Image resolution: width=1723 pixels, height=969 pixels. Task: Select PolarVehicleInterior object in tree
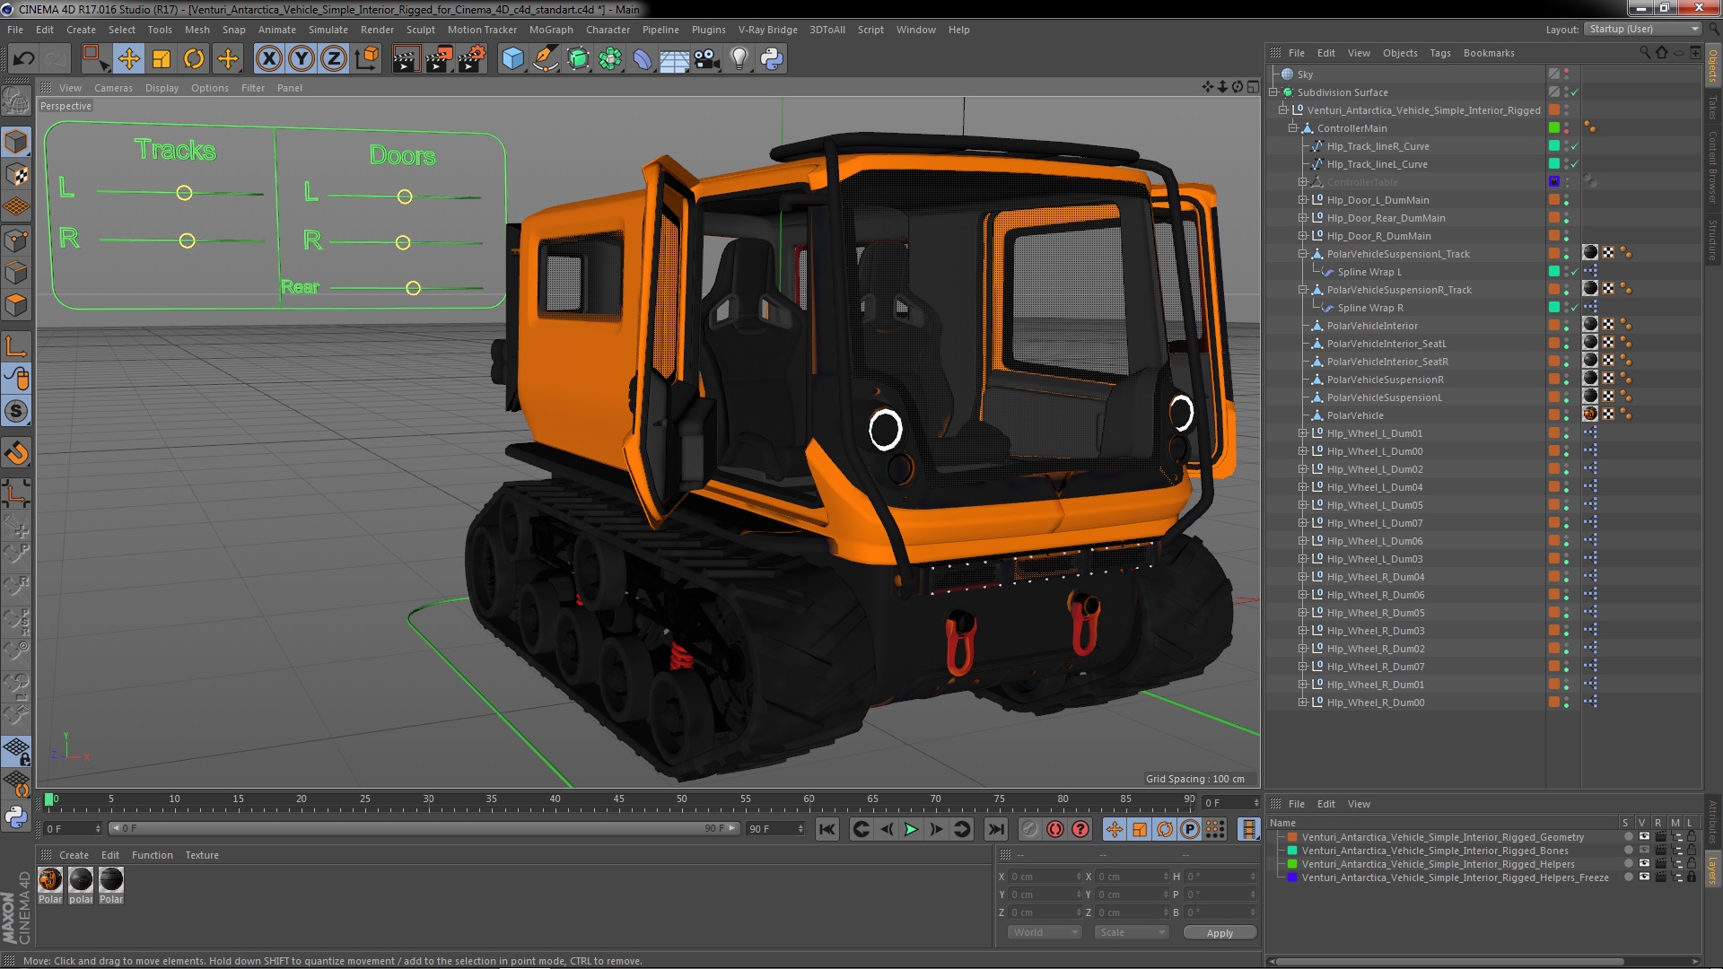(1372, 326)
